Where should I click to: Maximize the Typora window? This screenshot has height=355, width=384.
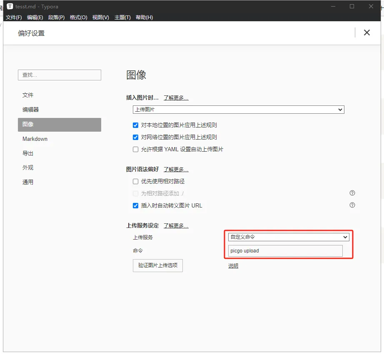[x=352, y=6]
